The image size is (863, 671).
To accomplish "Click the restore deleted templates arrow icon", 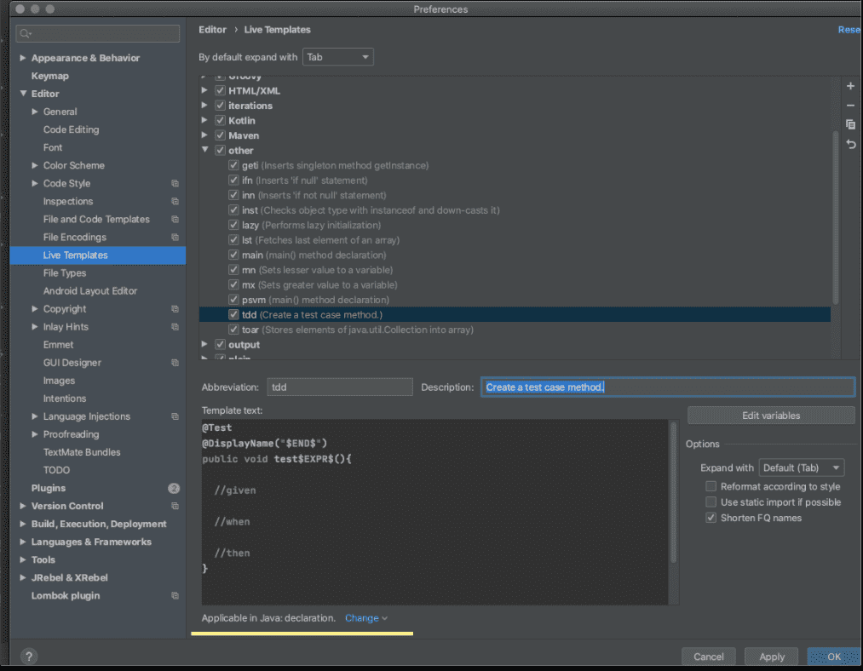I will pos(850,145).
